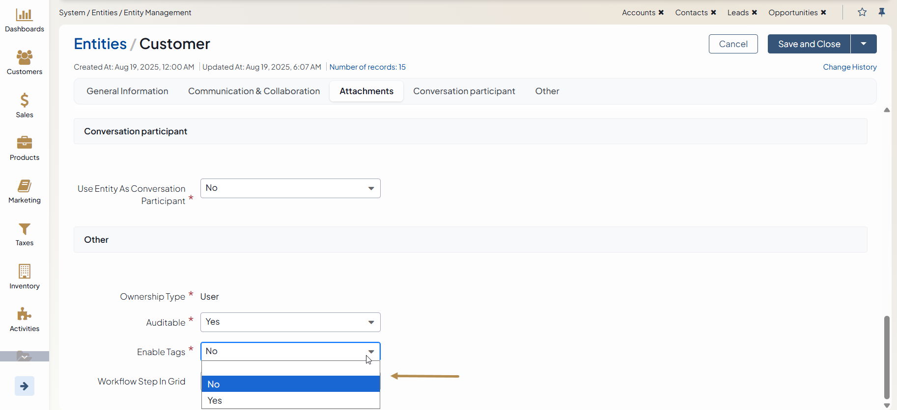Open the Inventory building icon
The height and width of the screenshot is (410, 897).
24,271
